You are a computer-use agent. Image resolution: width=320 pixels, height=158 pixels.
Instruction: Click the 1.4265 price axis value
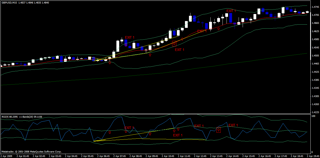coord(315,104)
